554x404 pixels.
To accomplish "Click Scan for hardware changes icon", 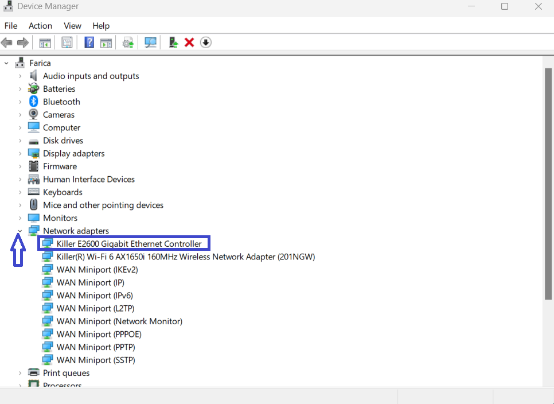I will point(151,42).
